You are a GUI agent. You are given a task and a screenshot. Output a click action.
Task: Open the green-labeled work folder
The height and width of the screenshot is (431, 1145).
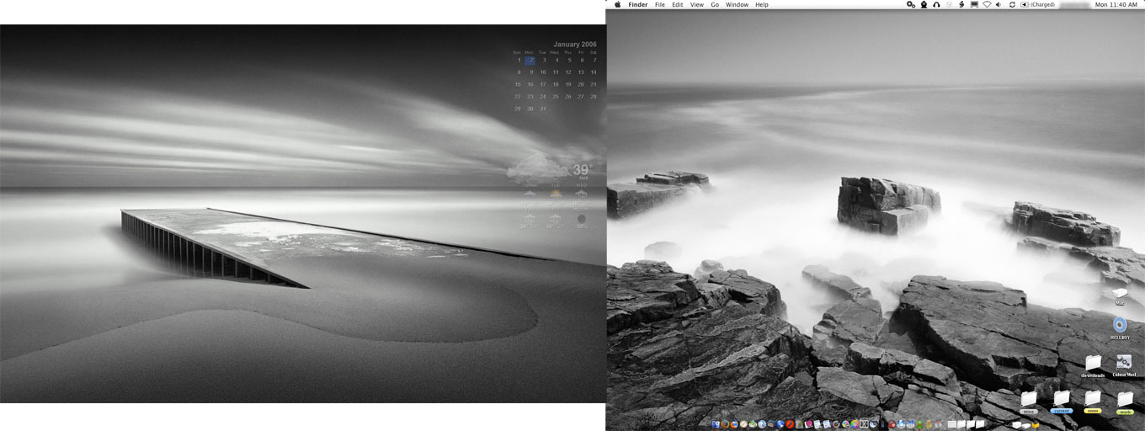1125,398
